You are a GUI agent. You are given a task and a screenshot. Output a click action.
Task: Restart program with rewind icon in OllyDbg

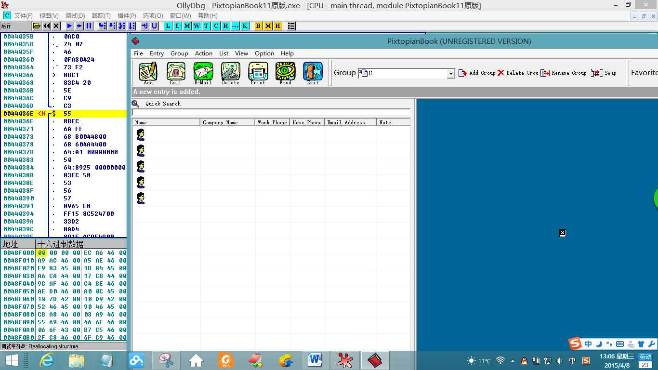coord(47,26)
